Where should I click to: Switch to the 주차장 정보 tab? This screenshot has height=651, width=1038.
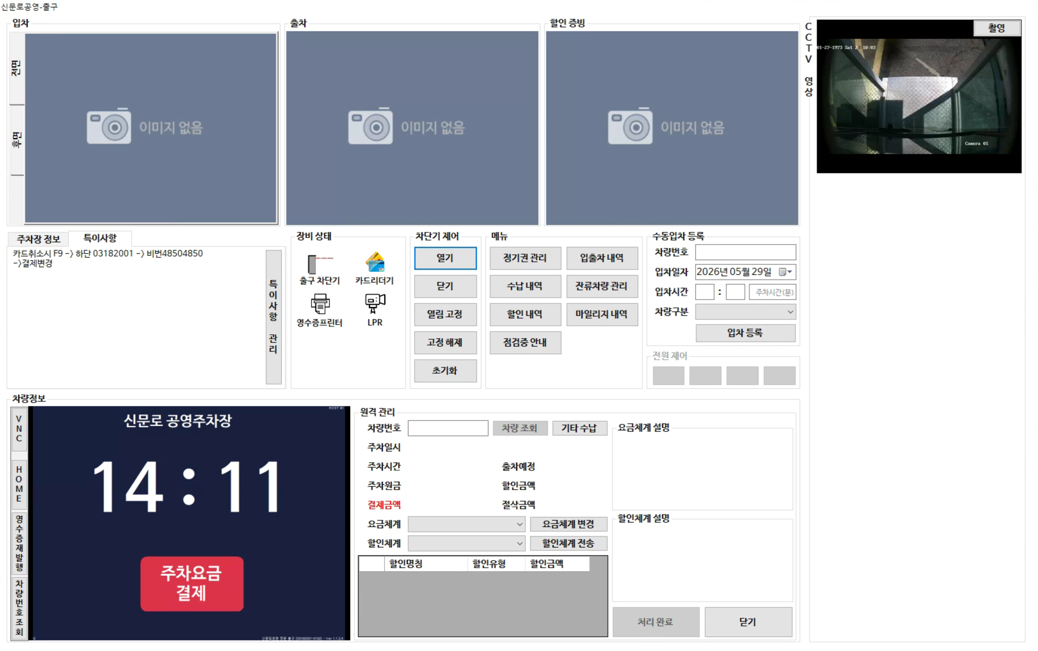click(38, 239)
